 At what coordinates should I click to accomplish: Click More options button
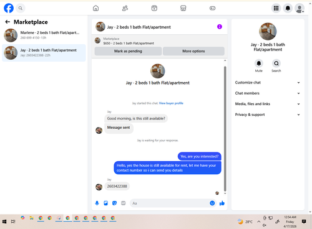193,51
